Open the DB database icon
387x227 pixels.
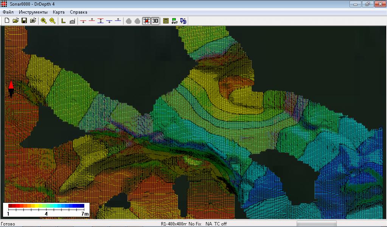183,21
